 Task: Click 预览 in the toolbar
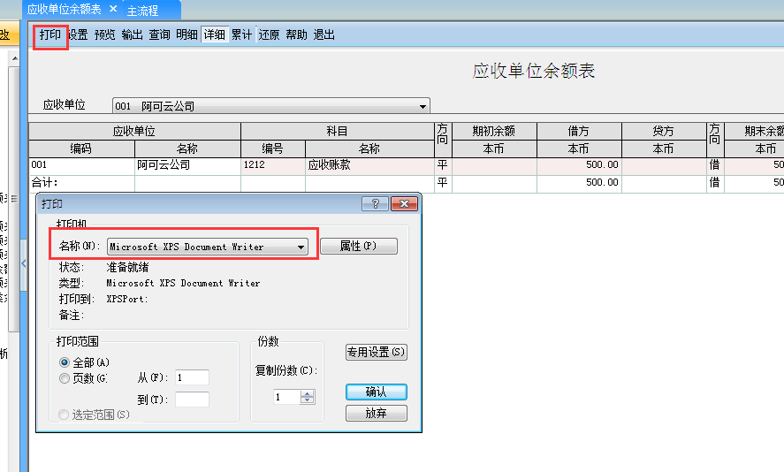(x=105, y=34)
